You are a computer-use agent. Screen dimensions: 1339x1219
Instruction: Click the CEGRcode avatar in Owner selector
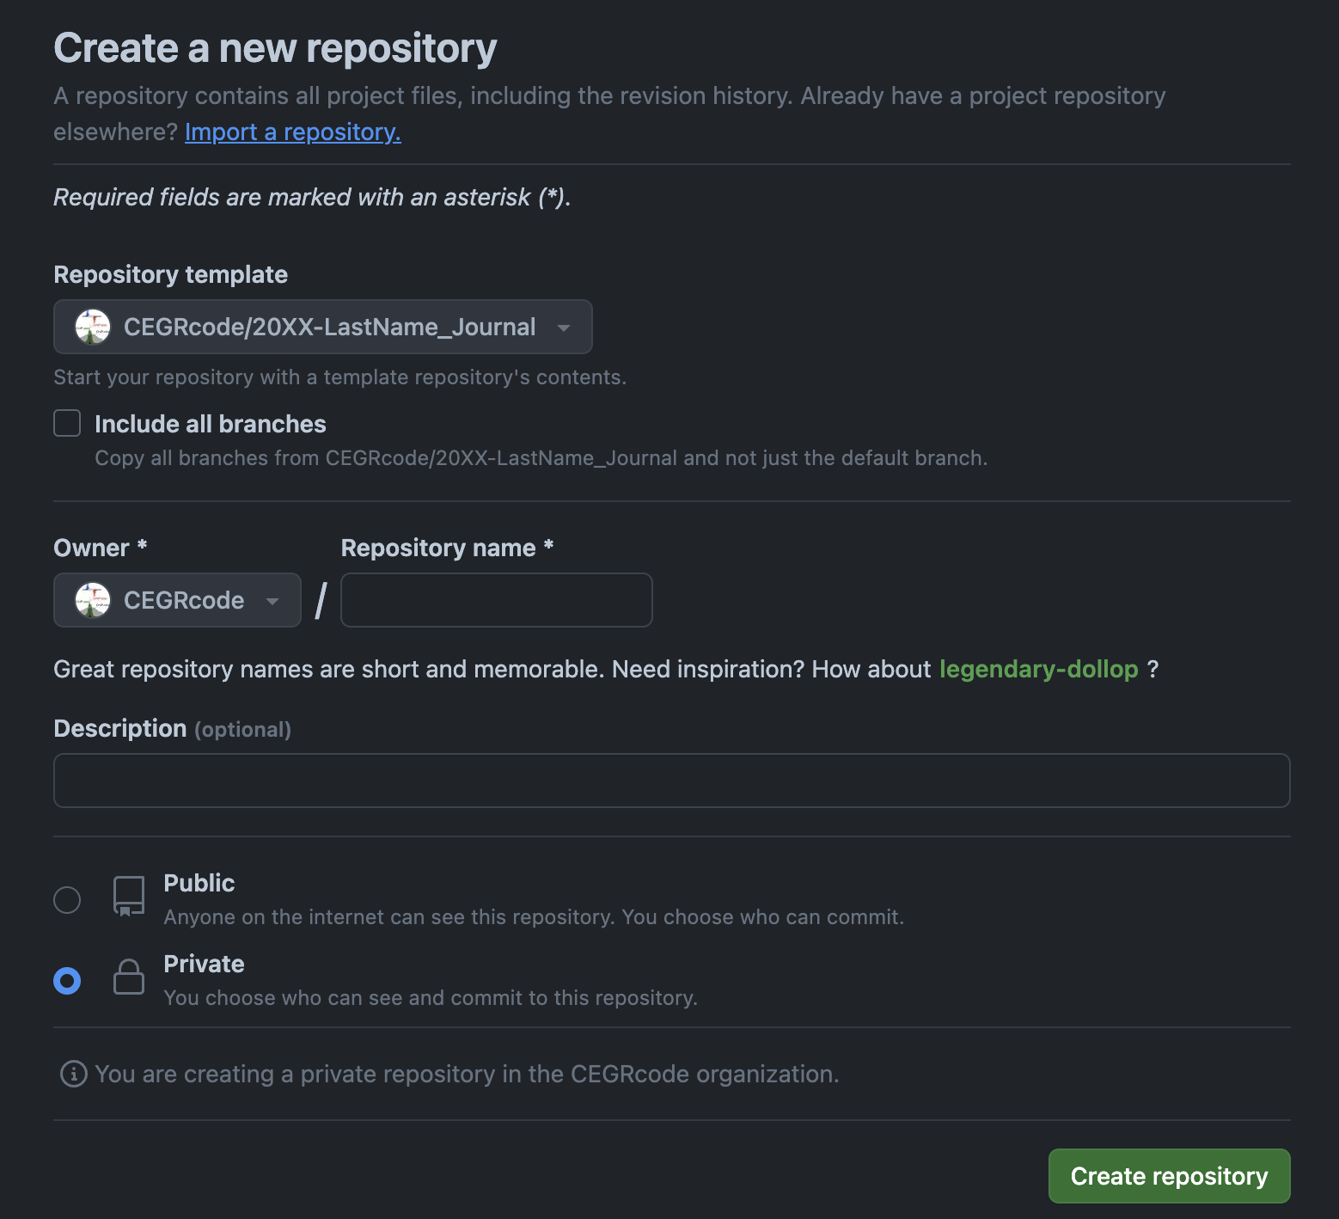click(x=93, y=600)
